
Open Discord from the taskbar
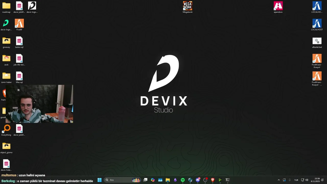point(198,180)
